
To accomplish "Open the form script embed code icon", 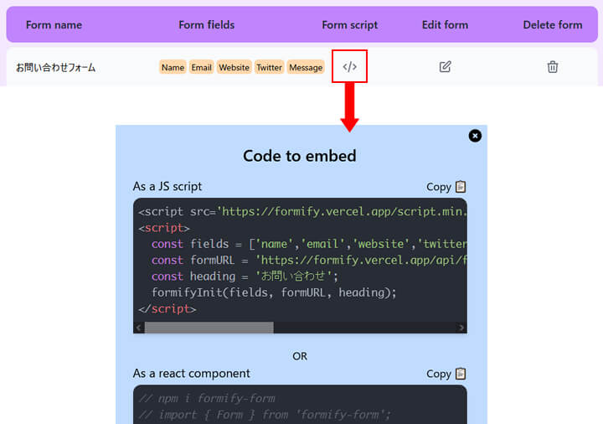I will [349, 67].
